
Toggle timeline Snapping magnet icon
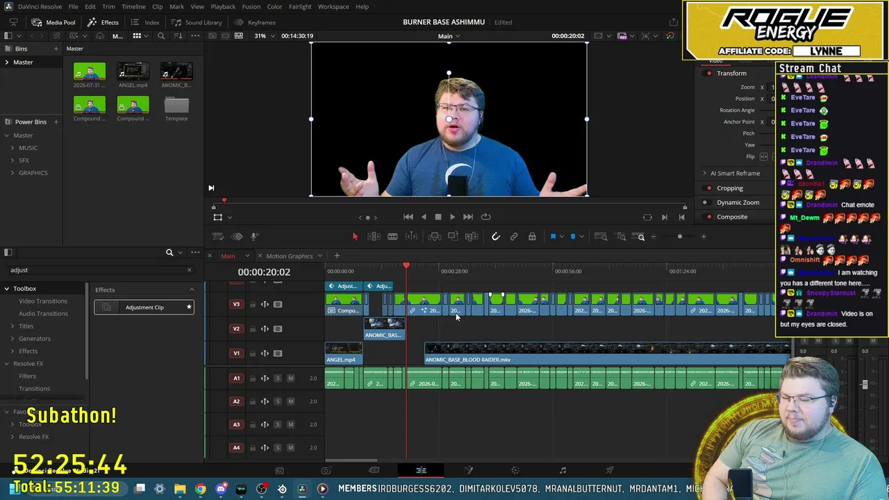[496, 237]
